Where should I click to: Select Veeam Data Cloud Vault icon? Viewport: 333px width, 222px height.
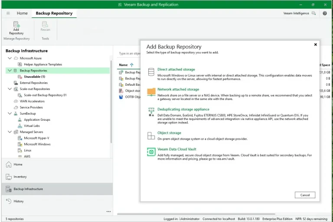click(x=151, y=152)
